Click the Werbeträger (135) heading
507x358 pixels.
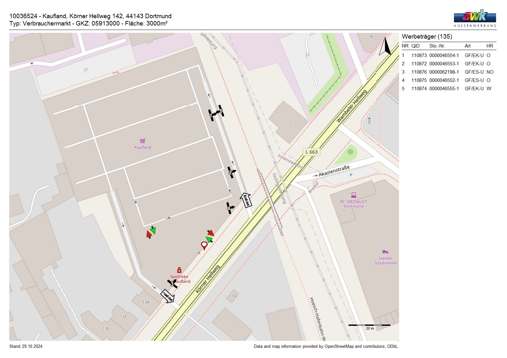(x=427, y=37)
